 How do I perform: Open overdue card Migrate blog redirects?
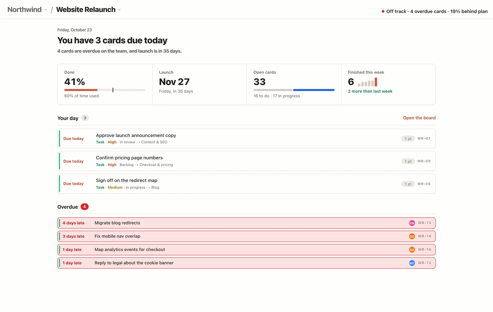click(x=246, y=223)
